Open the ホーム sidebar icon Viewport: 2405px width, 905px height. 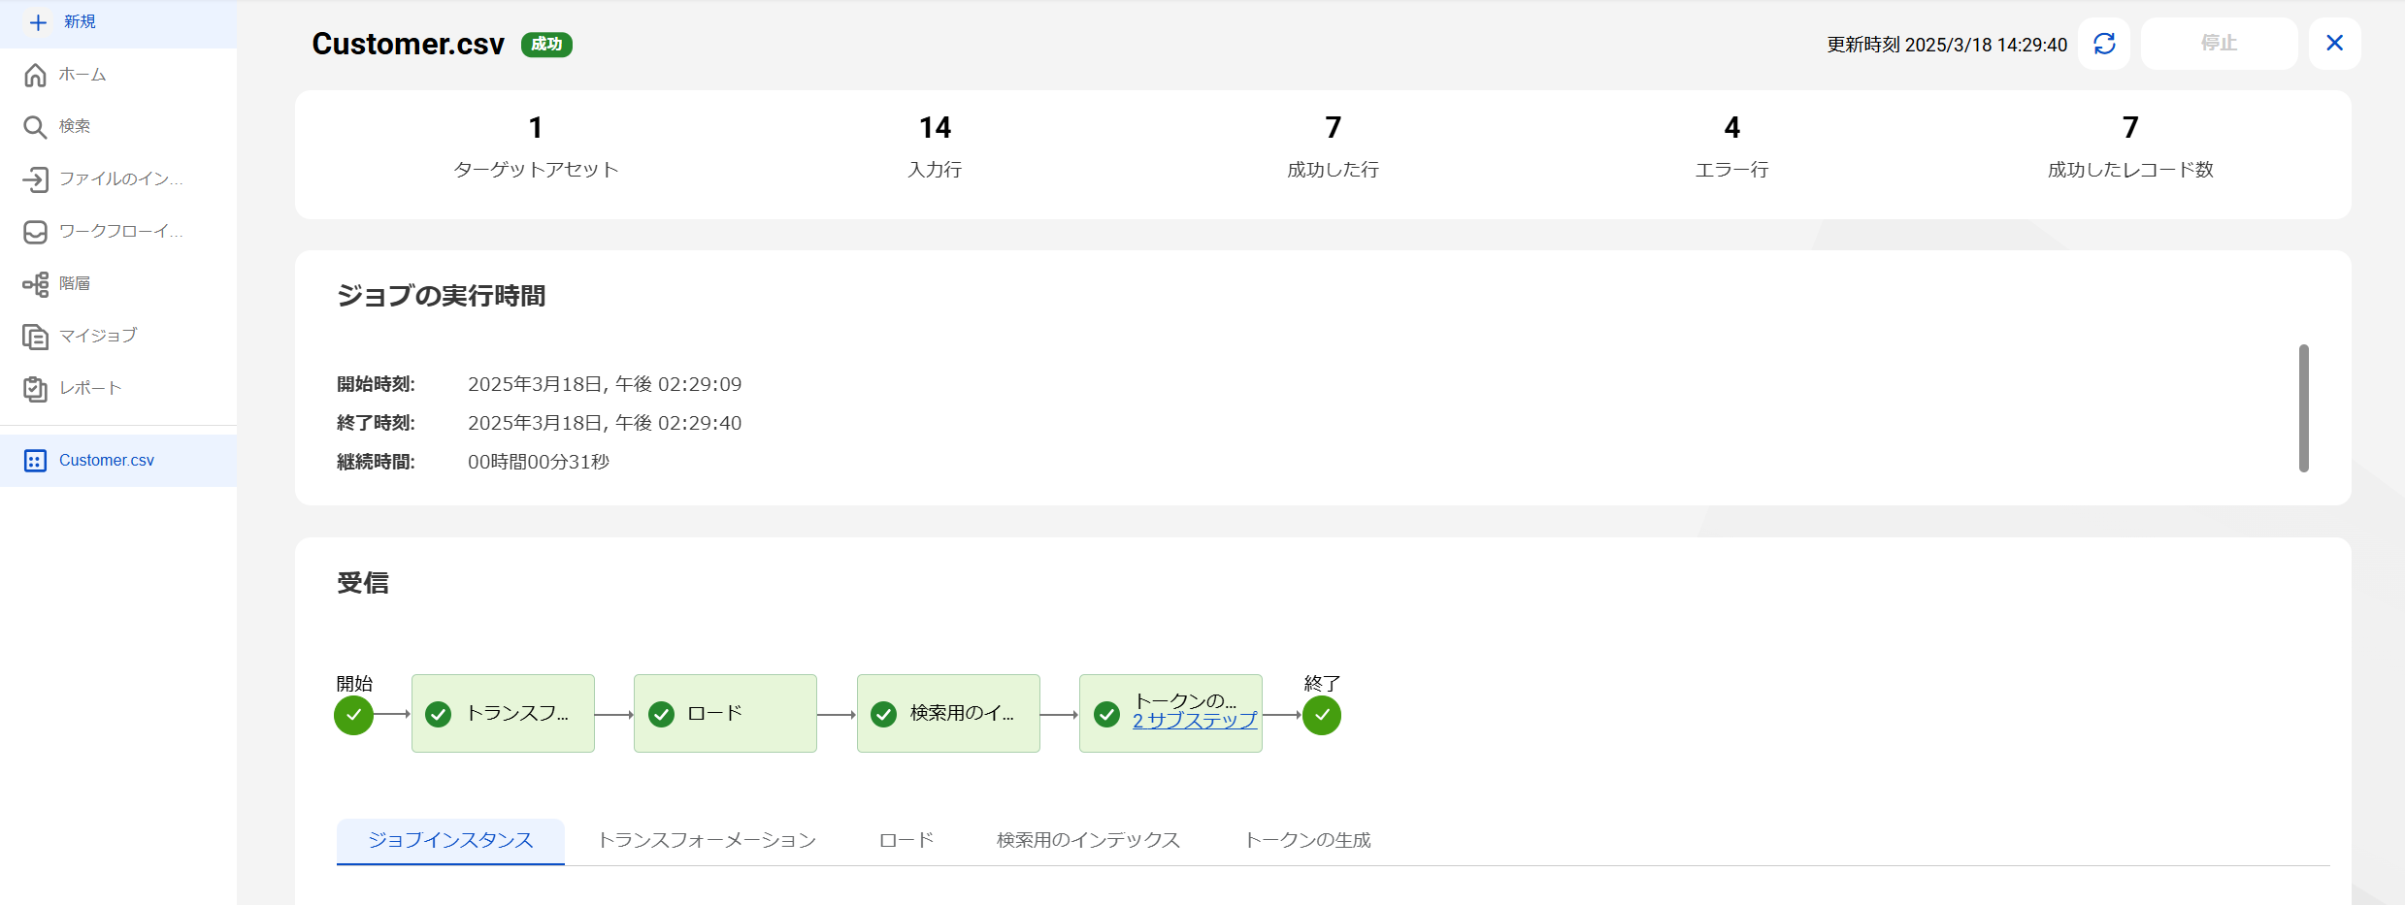35,74
